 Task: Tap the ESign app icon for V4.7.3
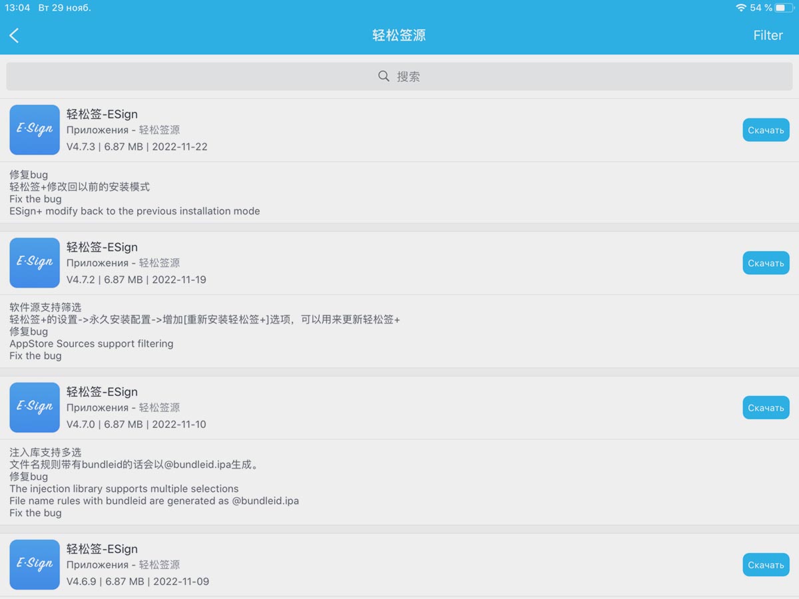[x=35, y=130]
